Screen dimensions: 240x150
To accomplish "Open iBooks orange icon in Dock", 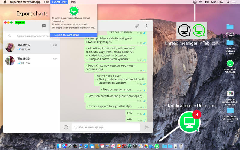I will click(119, 146).
